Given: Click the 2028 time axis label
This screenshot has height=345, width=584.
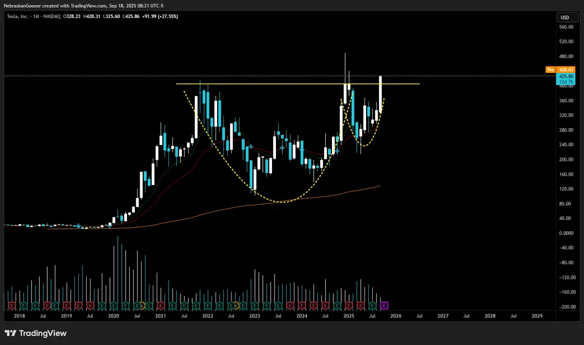Looking at the screenshot, I should [x=490, y=316].
